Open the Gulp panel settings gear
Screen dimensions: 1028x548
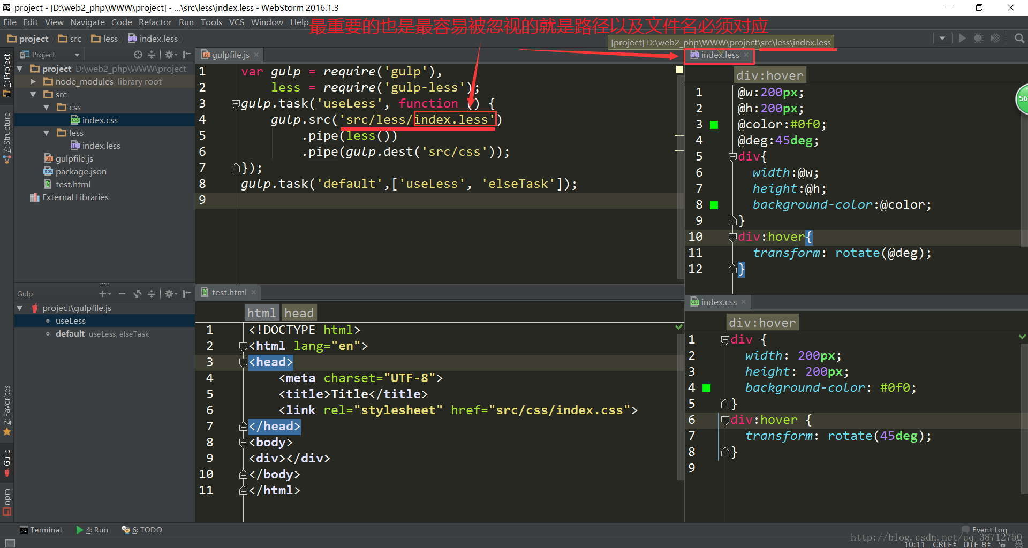click(170, 294)
